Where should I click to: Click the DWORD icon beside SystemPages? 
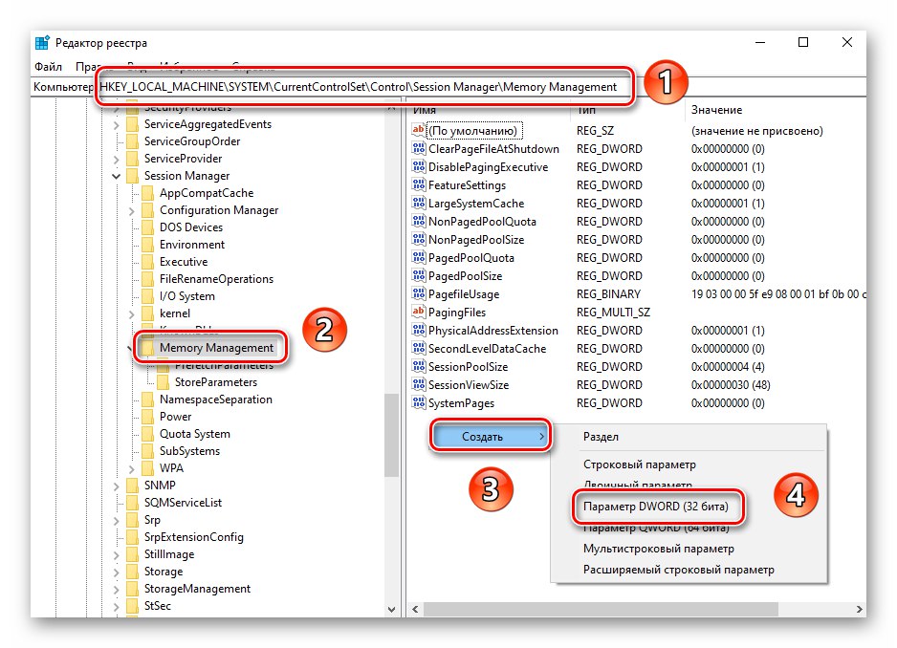[x=418, y=402]
